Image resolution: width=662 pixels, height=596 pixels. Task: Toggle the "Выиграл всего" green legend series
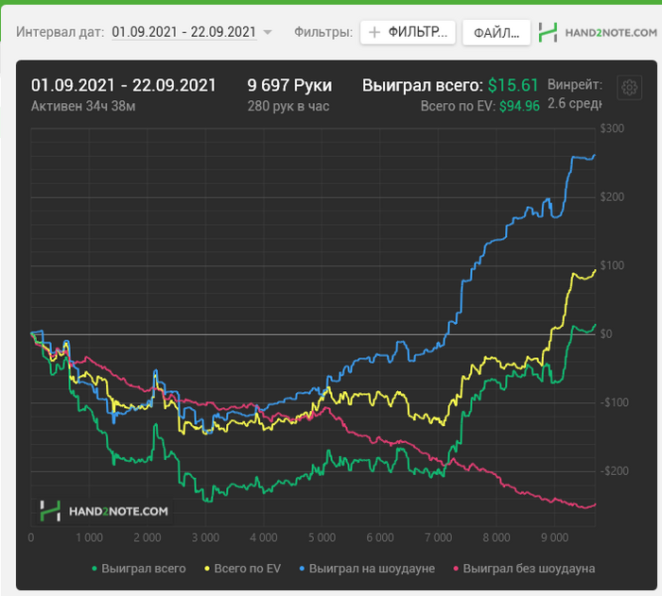[x=139, y=569]
